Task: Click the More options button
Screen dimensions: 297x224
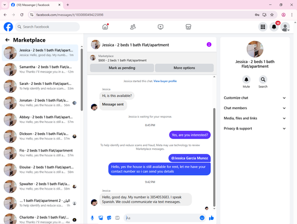Action: coord(184,68)
